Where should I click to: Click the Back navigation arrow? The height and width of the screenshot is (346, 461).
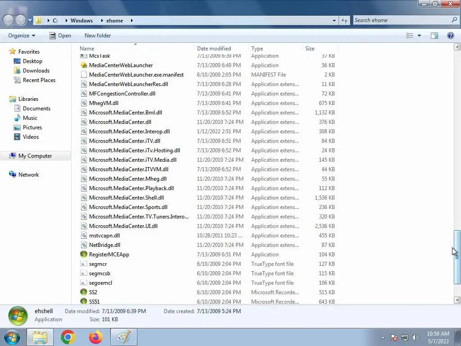9,20
